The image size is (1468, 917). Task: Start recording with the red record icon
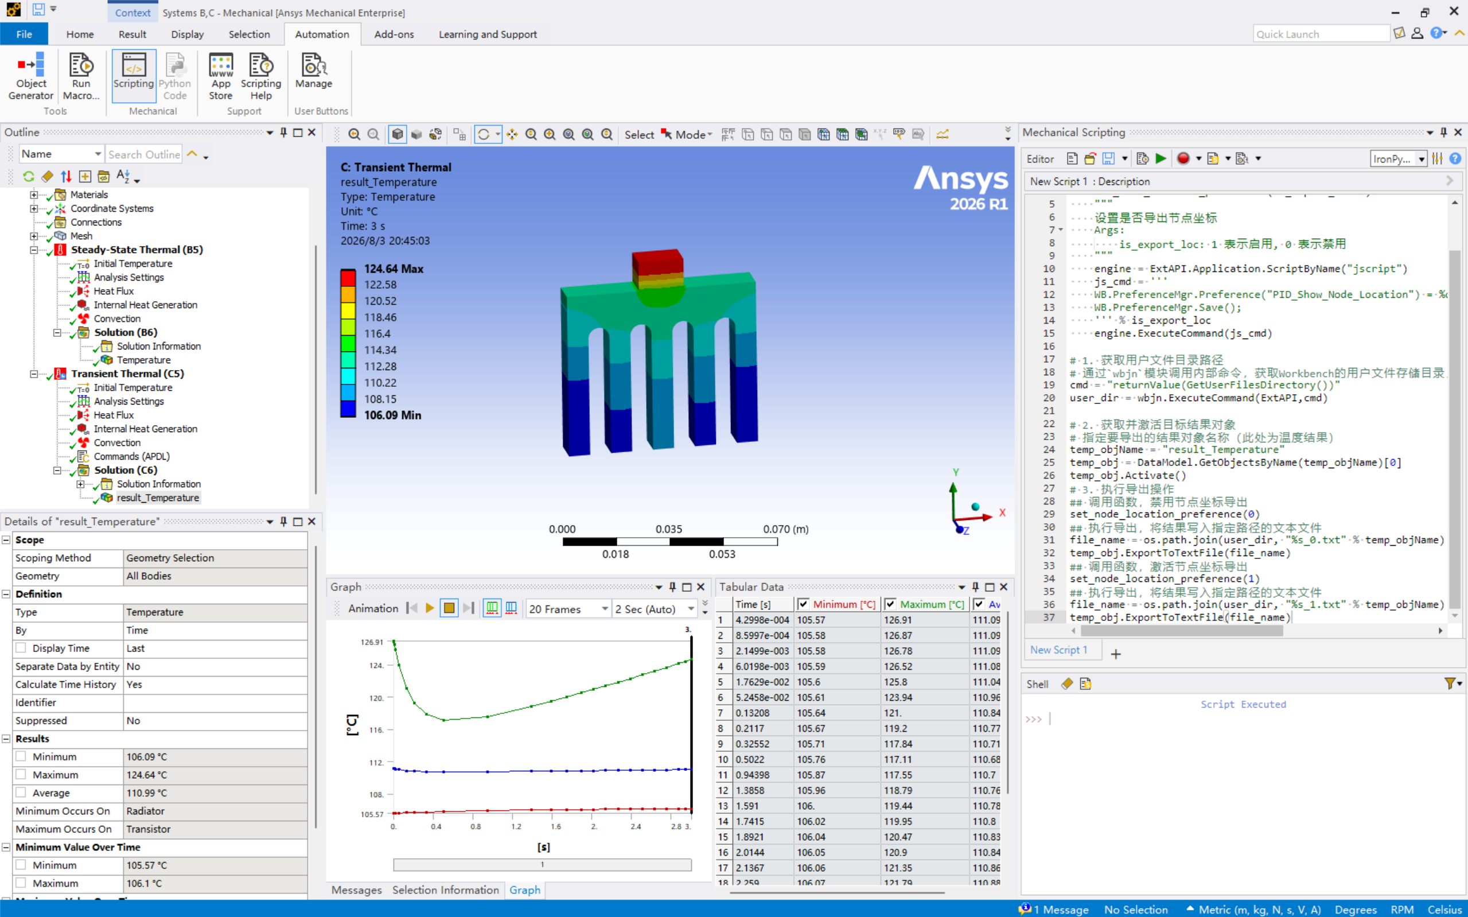(x=1182, y=158)
